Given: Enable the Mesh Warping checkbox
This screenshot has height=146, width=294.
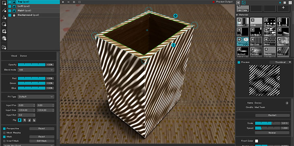Looking at the screenshot, I should pyautogui.click(x=4, y=133).
